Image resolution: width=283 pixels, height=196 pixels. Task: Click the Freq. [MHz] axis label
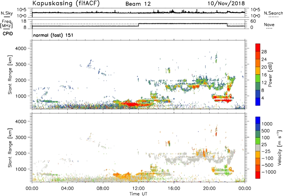[7, 24]
